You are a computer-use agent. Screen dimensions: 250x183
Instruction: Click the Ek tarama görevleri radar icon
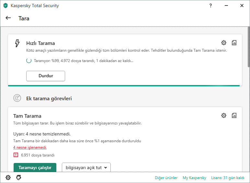coord(17,98)
